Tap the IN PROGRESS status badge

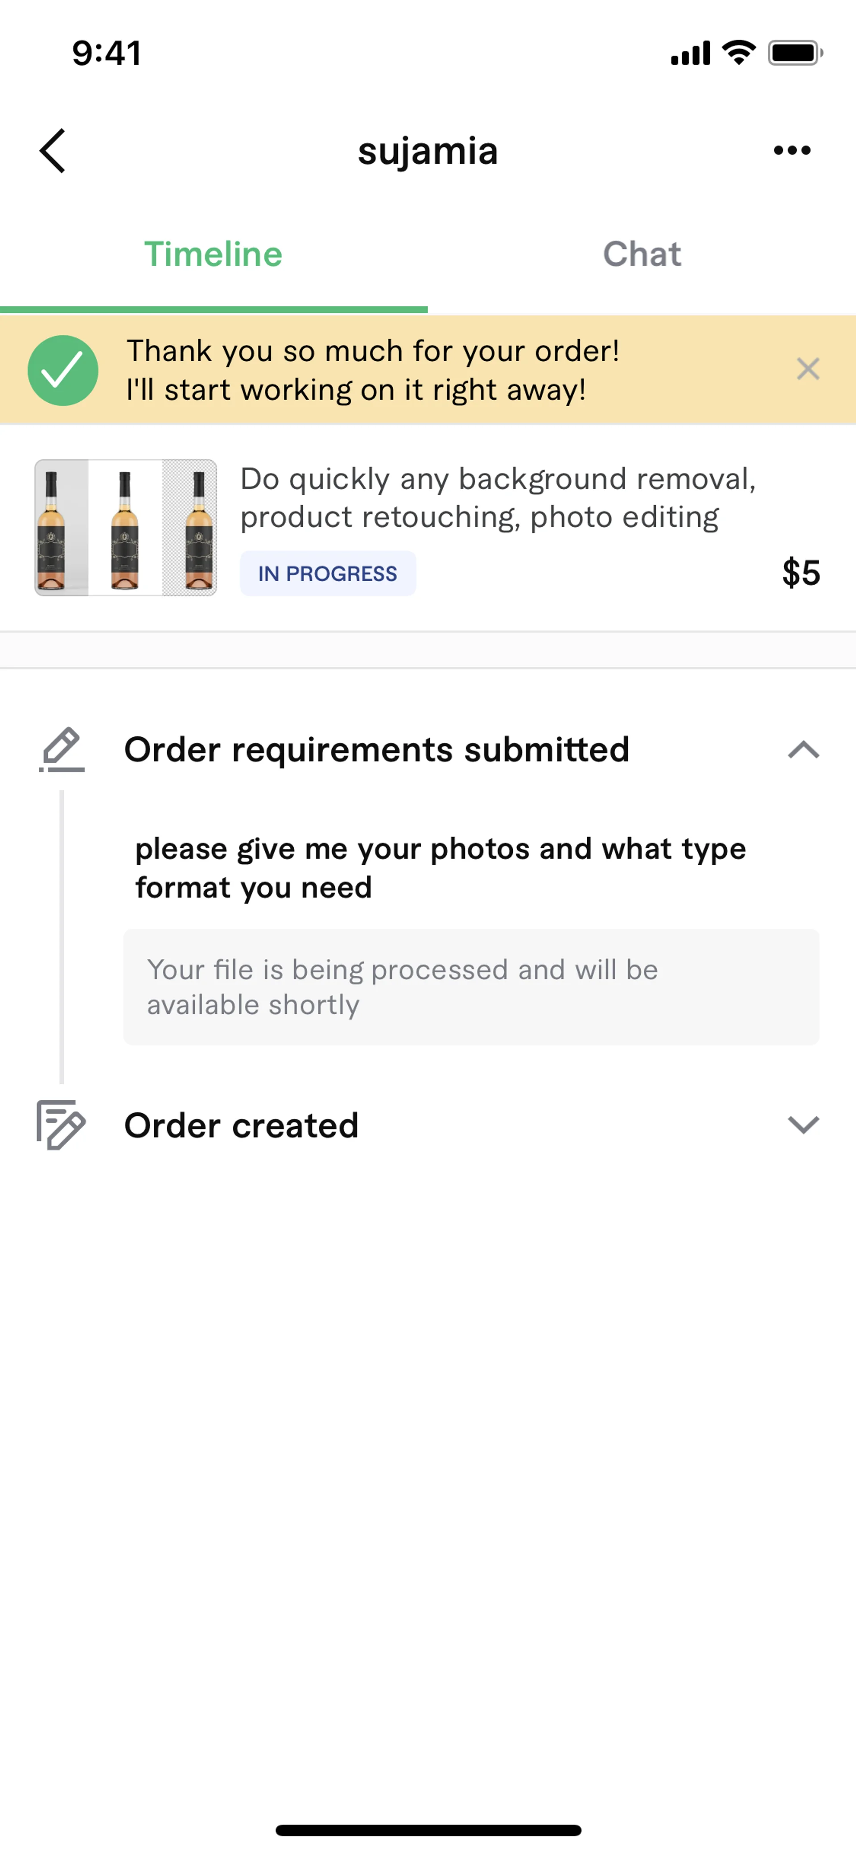[x=327, y=574]
